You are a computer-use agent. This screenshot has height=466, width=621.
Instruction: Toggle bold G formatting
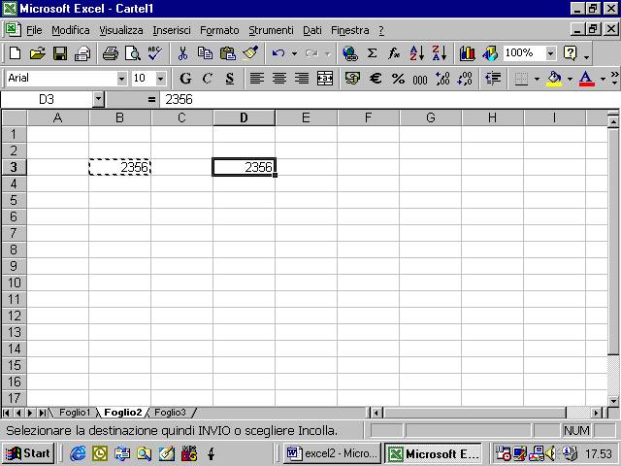point(185,78)
